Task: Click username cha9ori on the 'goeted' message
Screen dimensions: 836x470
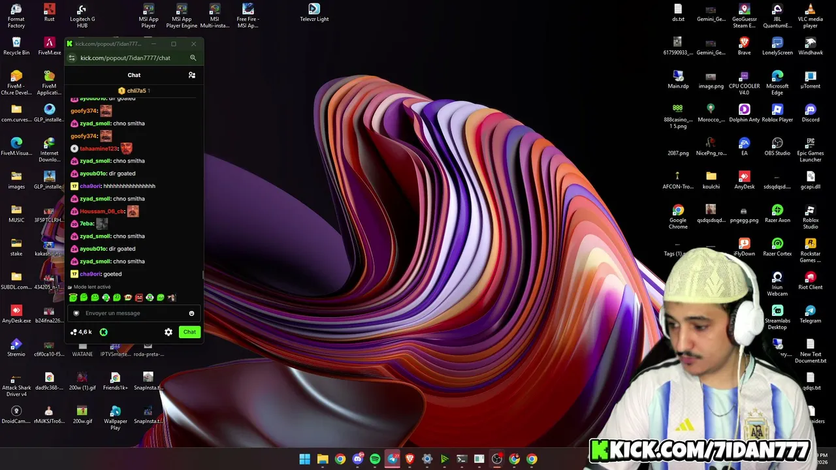Action: click(x=90, y=274)
